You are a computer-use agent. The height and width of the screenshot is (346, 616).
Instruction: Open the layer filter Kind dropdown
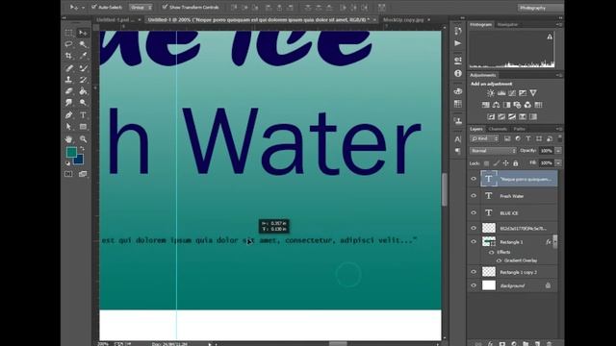[x=485, y=138]
